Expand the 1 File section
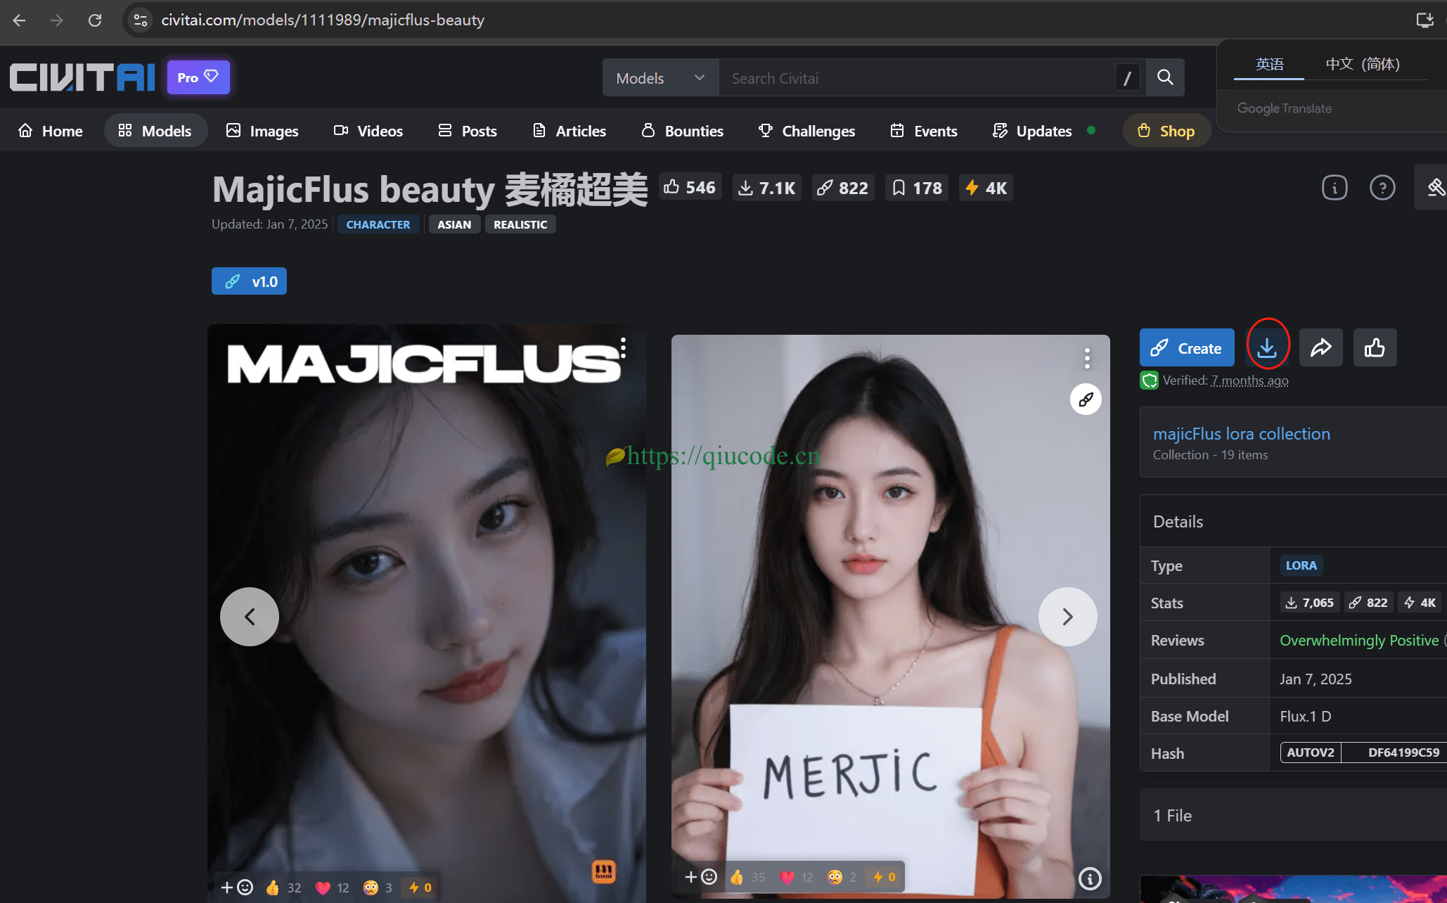The height and width of the screenshot is (903, 1447). (x=1293, y=815)
